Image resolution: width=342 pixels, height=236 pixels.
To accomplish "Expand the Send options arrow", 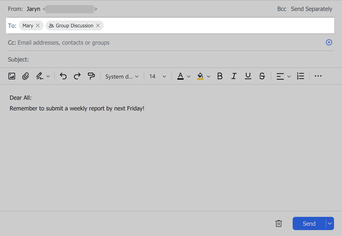I will [330, 224].
